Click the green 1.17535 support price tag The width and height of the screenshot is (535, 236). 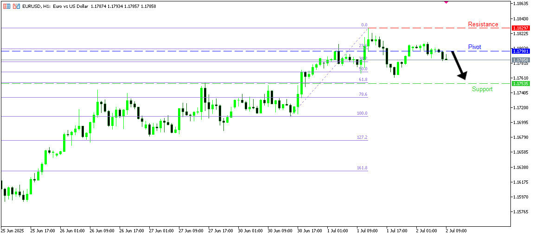click(x=522, y=83)
